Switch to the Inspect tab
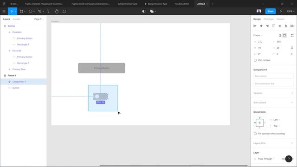The height and width of the screenshot is (167, 297). [280, 19]
